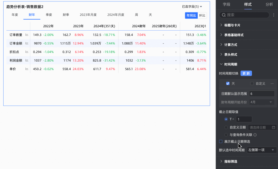This screenshot has height=169, width=278.
Task: Switch to the 字段 panel tab
Action: [x=226, y=5]
